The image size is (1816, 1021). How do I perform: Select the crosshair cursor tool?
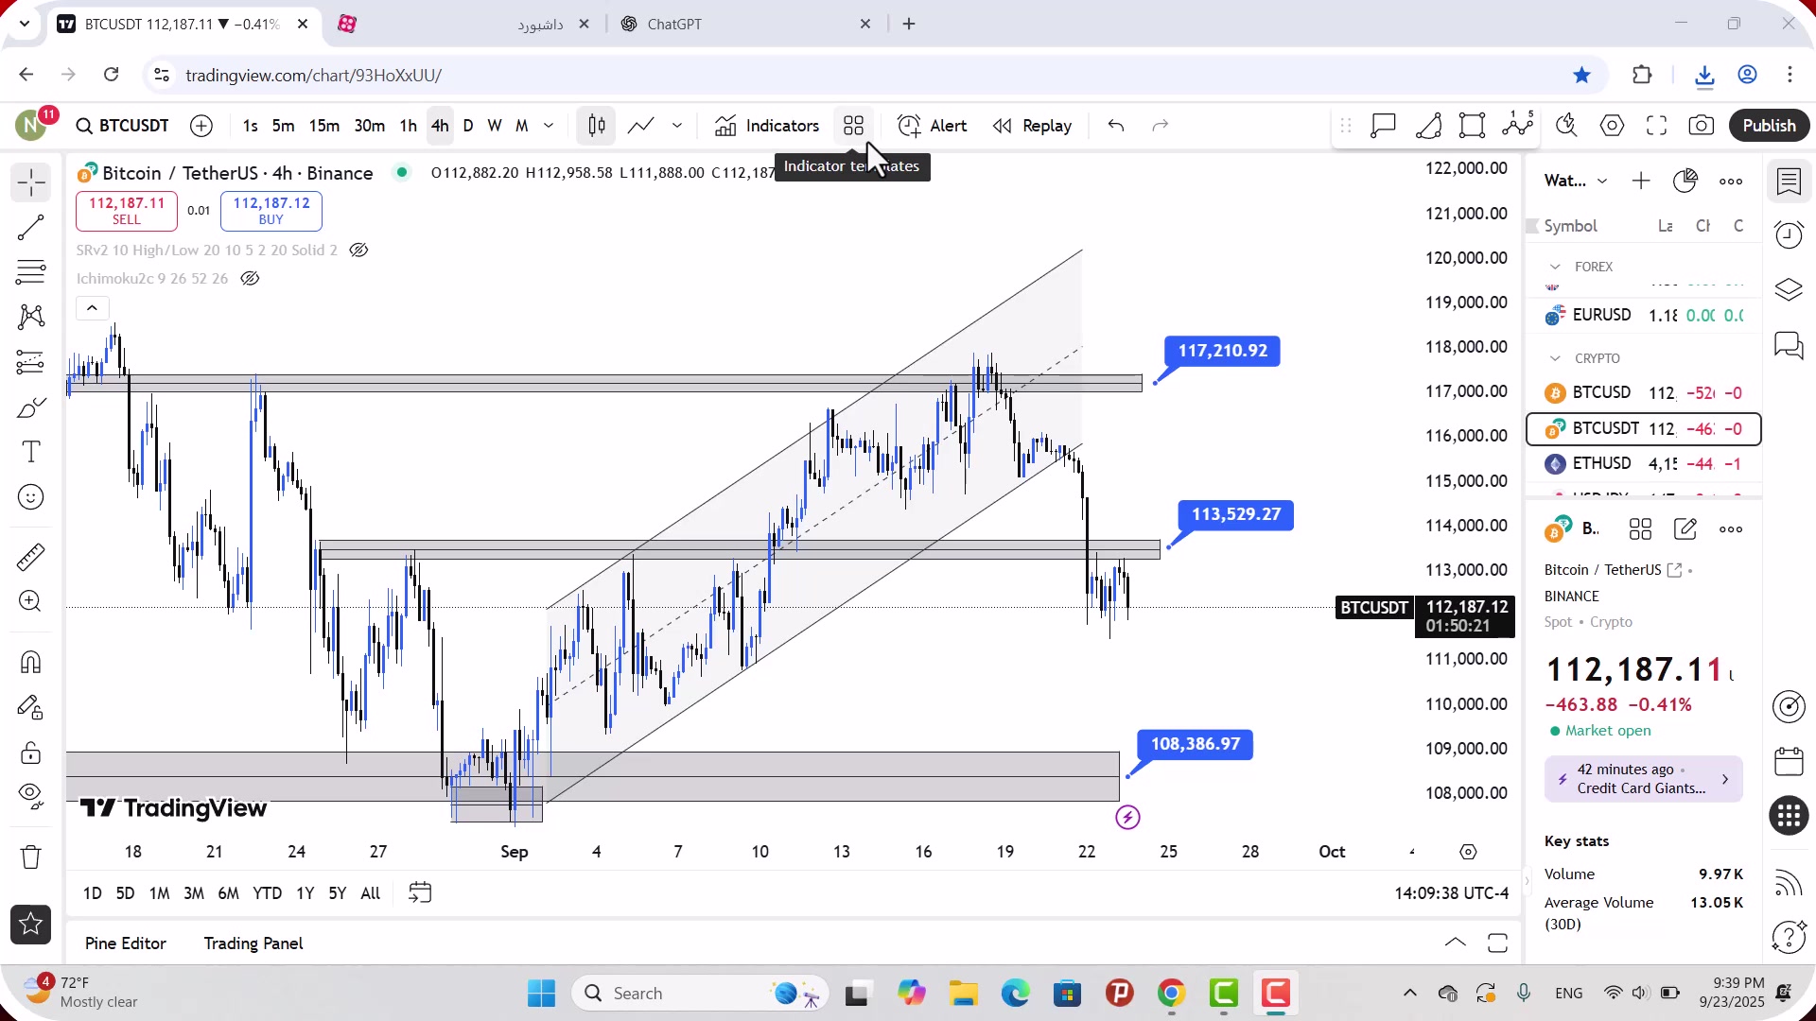30,182
